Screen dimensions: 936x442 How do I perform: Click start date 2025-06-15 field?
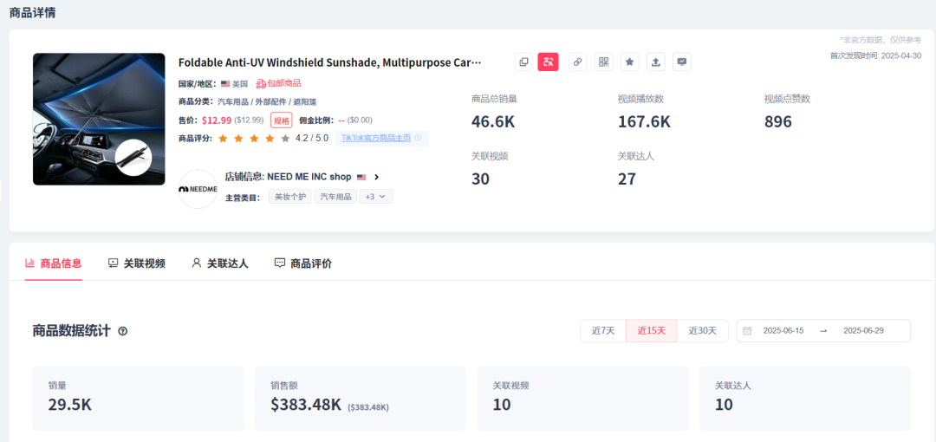783,331
